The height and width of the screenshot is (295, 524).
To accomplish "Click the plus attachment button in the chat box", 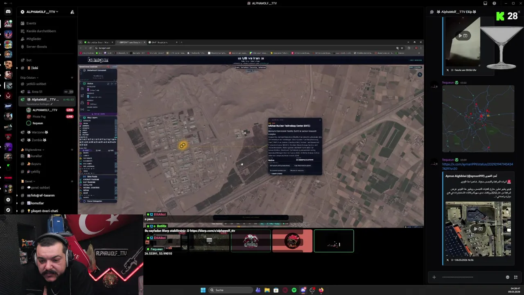I will point(434,277).
